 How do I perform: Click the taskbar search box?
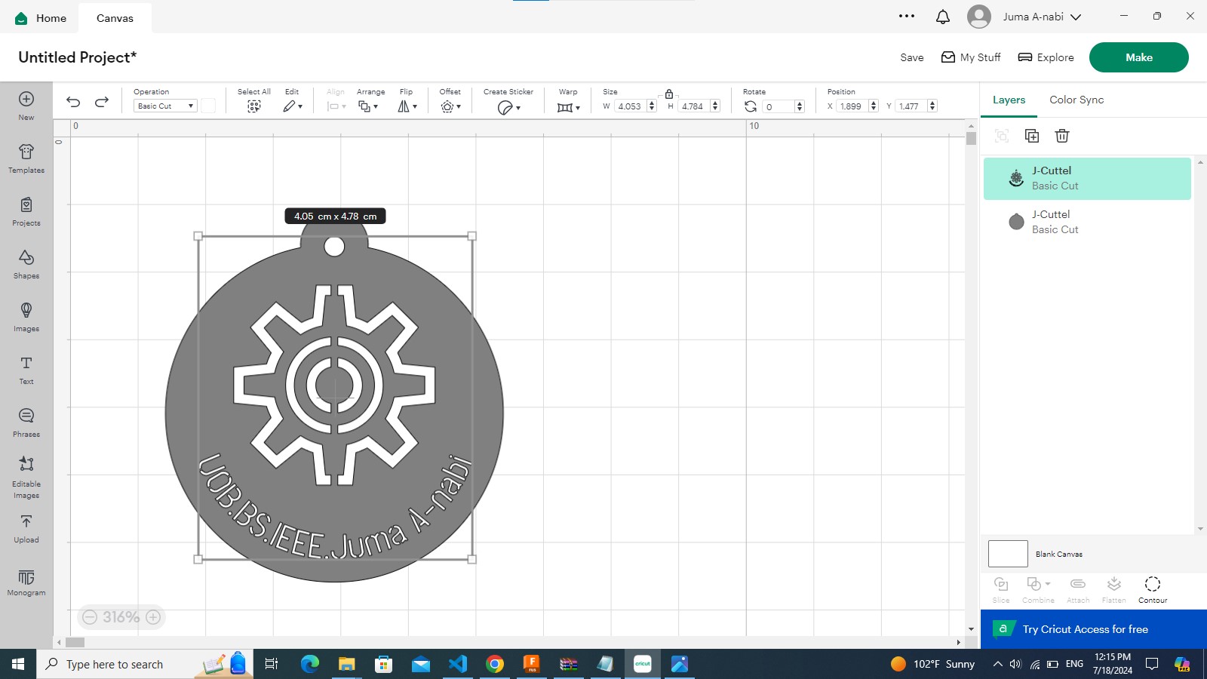pyautogui.click(x=145, y=664)
